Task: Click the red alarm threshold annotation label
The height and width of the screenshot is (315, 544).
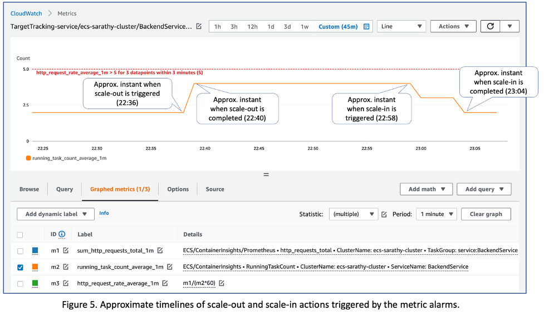Action: click(120, 72)
